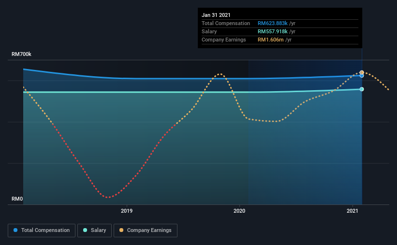Click the 2019 axis label

click(x=127, y=211)
